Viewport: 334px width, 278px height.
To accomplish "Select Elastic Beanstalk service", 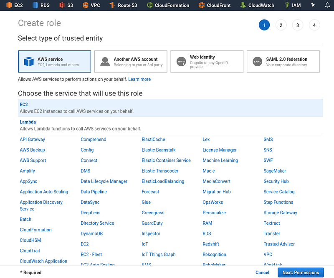I will [159, 150].
